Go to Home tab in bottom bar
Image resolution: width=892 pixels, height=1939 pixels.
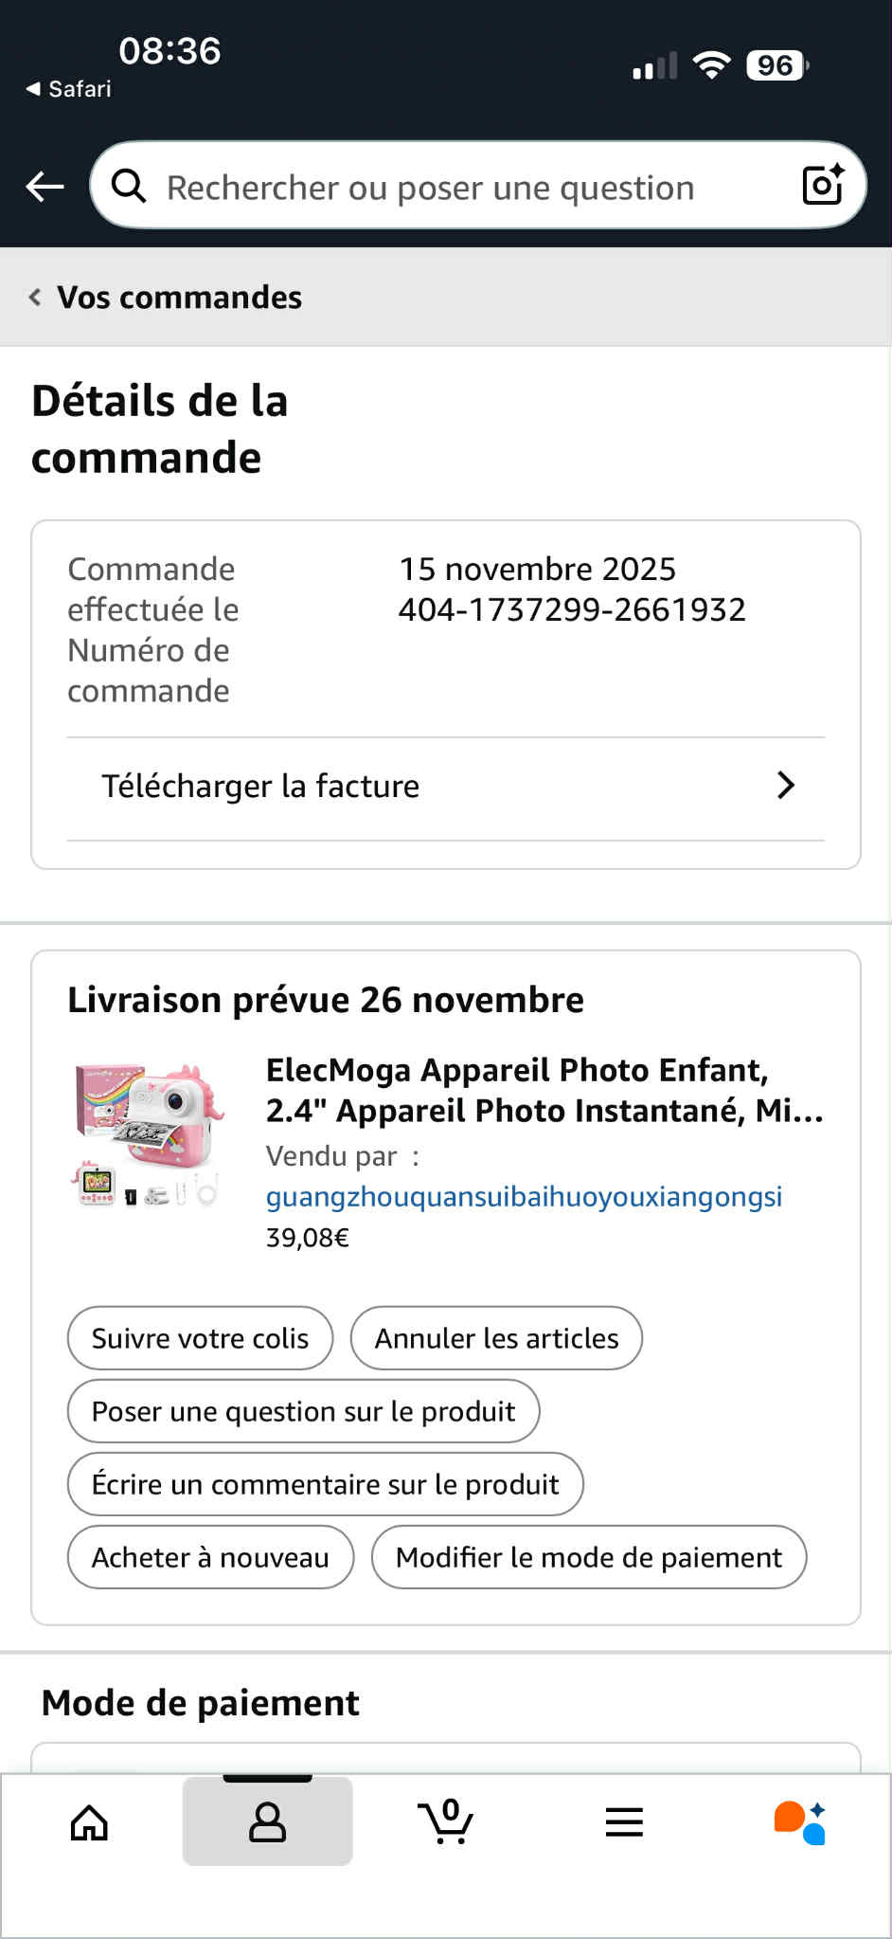[90, 1821]
